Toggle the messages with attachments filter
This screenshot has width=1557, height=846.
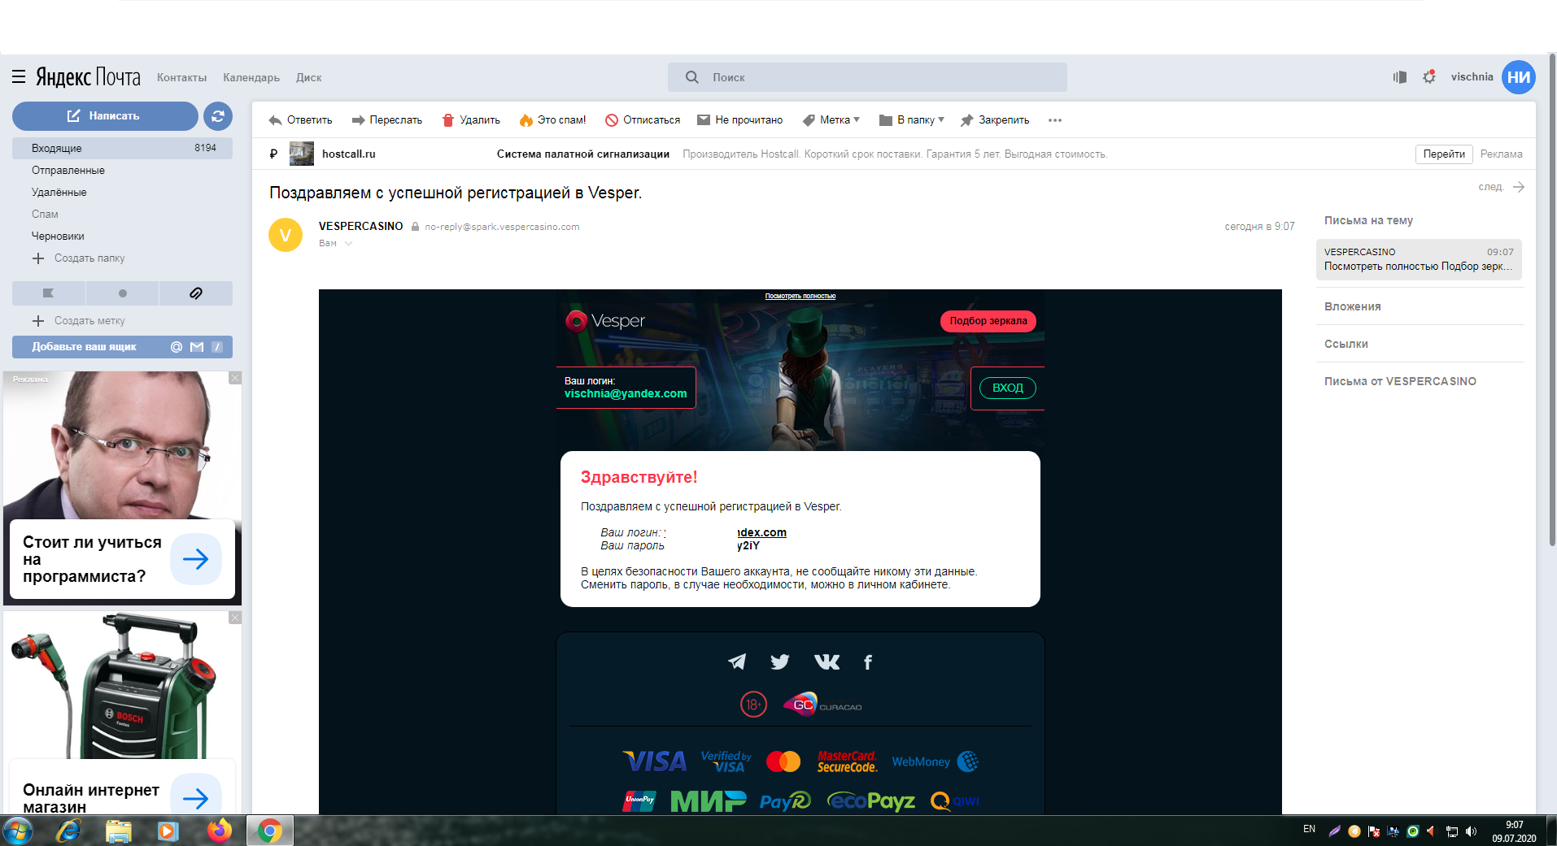coord(196,293)
